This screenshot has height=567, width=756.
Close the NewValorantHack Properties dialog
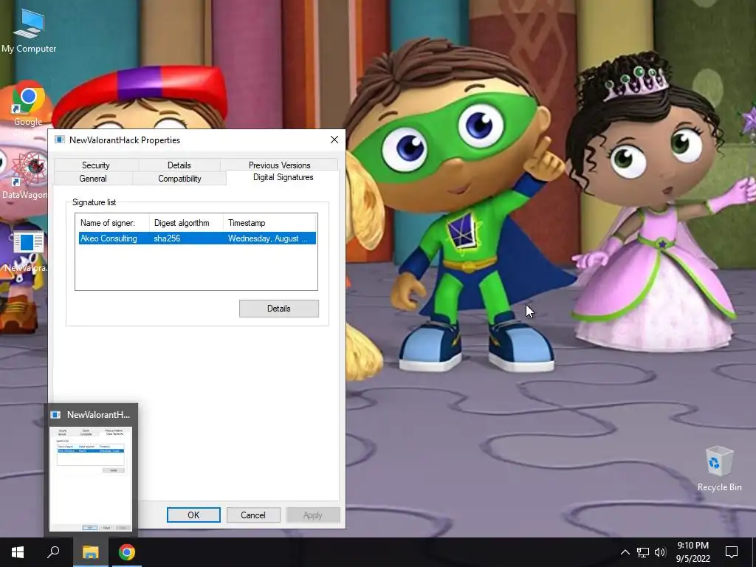click(334, 140)
